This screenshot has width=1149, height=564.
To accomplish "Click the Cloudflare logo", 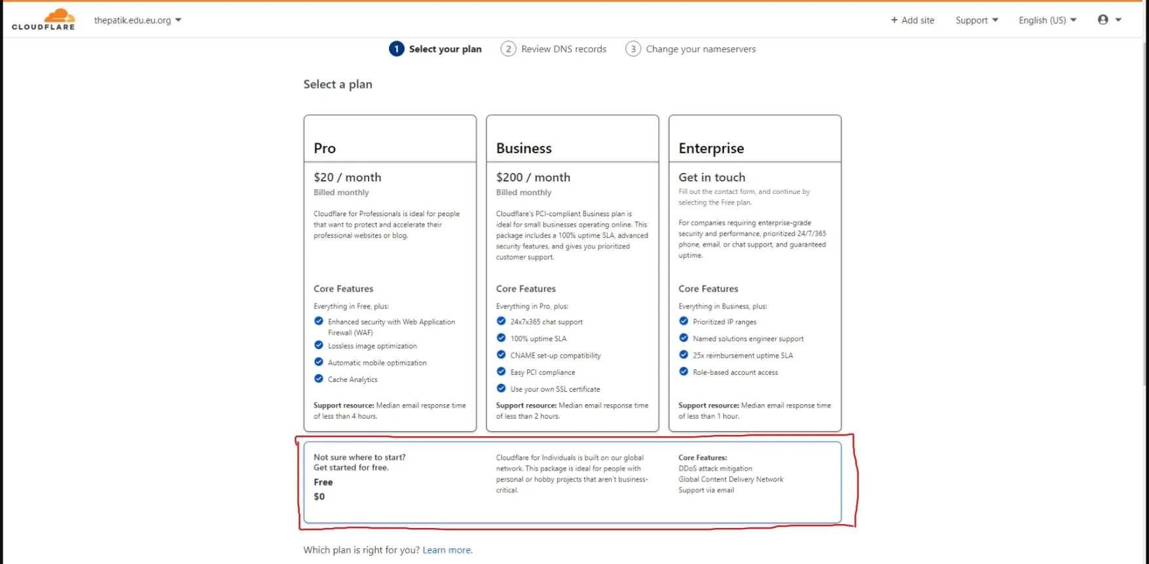I will pyautogui.click(x=43, y=20).
